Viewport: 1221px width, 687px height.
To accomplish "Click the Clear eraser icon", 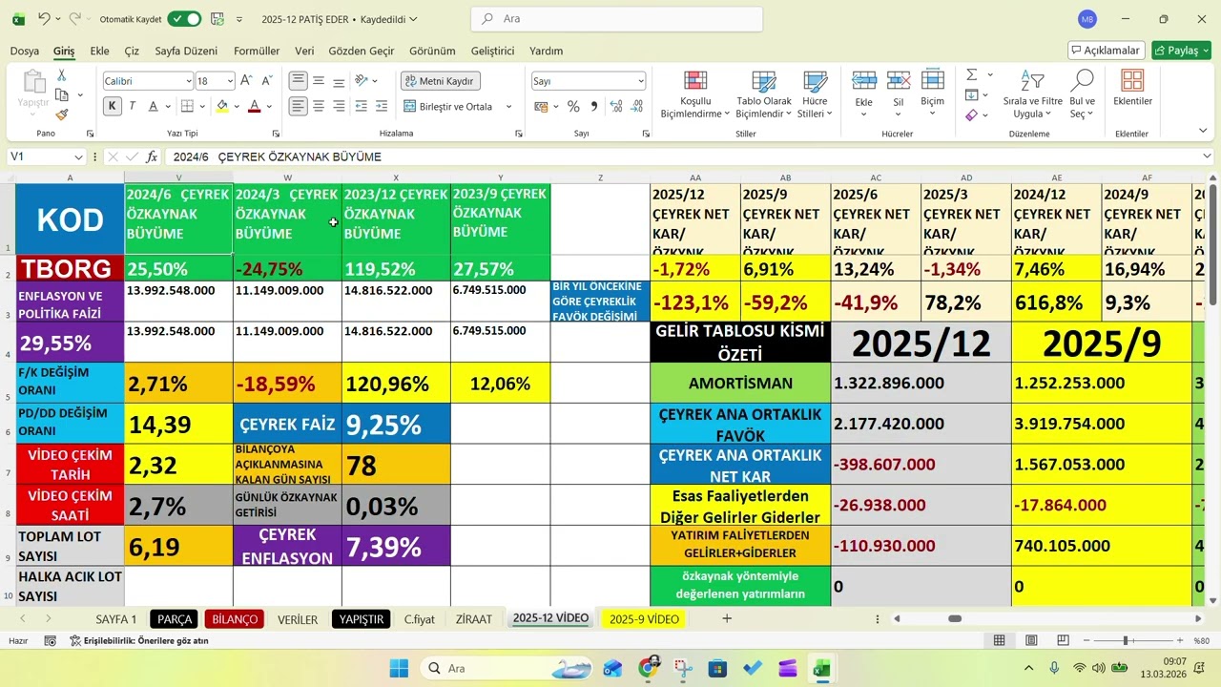I will point(971,114).
